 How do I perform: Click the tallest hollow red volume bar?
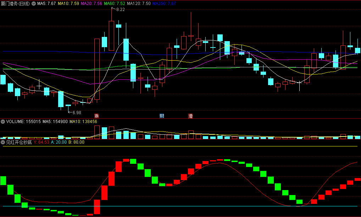point(97,132)
